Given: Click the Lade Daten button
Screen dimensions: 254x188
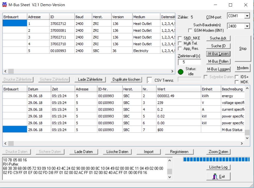Looking at the screenshot, I should coord(83,152).
